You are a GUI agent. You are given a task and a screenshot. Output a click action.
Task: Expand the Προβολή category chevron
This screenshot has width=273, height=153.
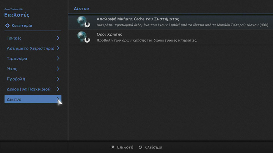coord(58,79)
